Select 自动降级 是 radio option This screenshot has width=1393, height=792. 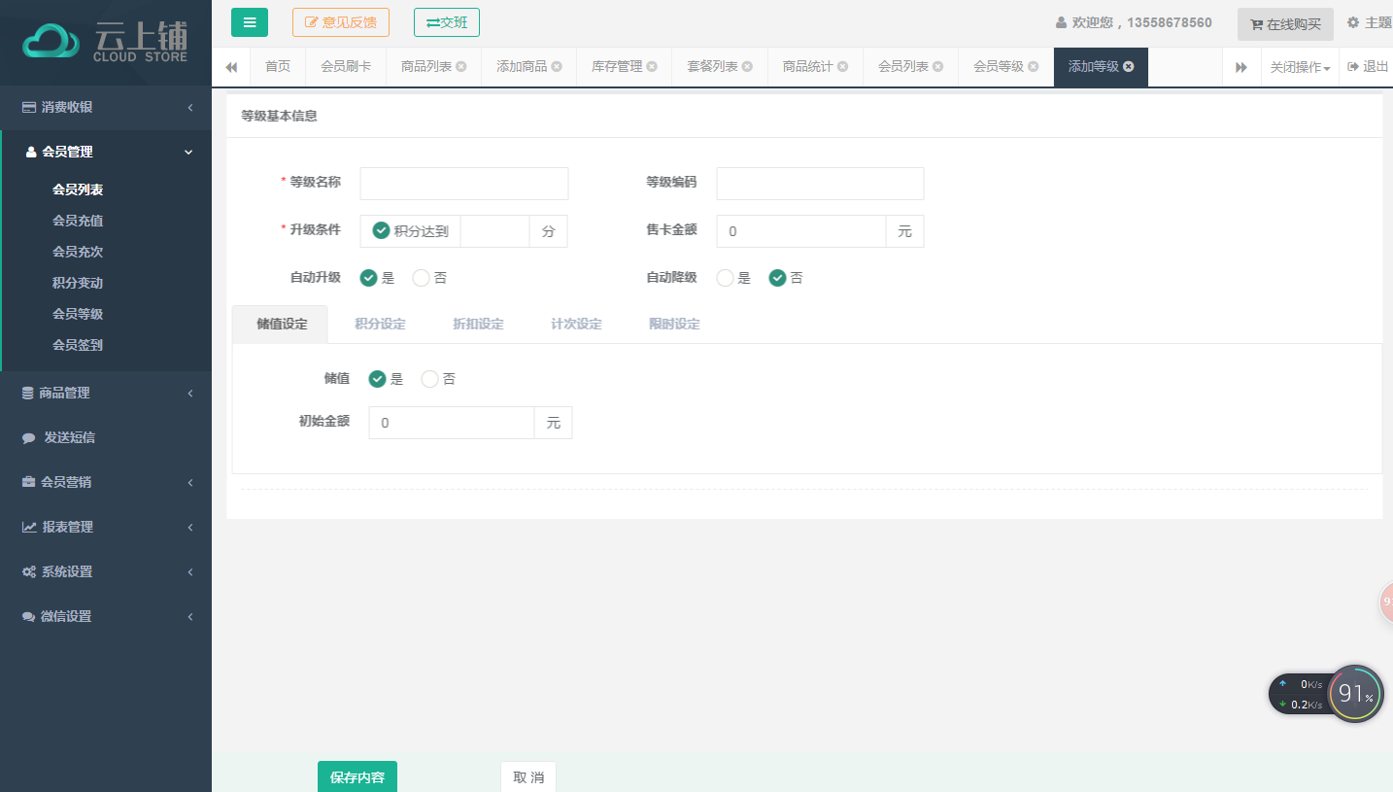[x=725, y=278]
